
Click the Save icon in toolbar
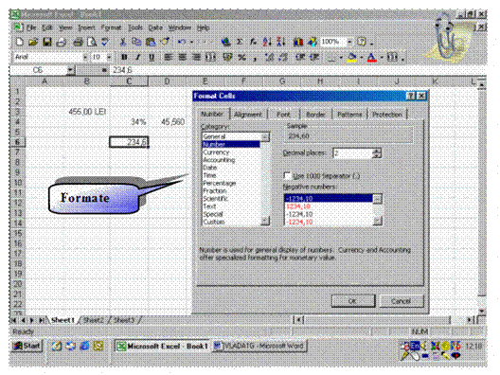47,42
